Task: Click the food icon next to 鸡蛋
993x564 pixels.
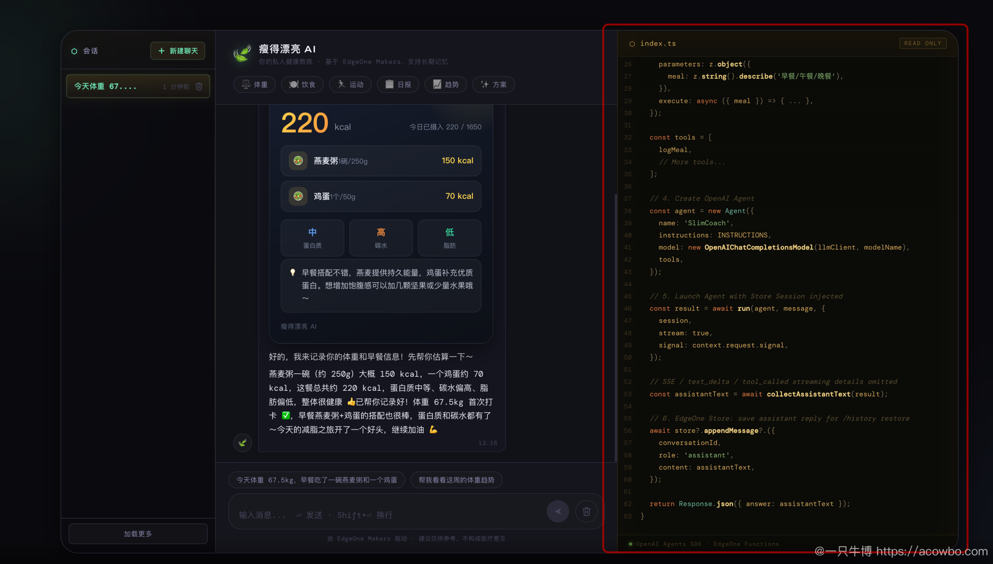Action: click(298, 196)
